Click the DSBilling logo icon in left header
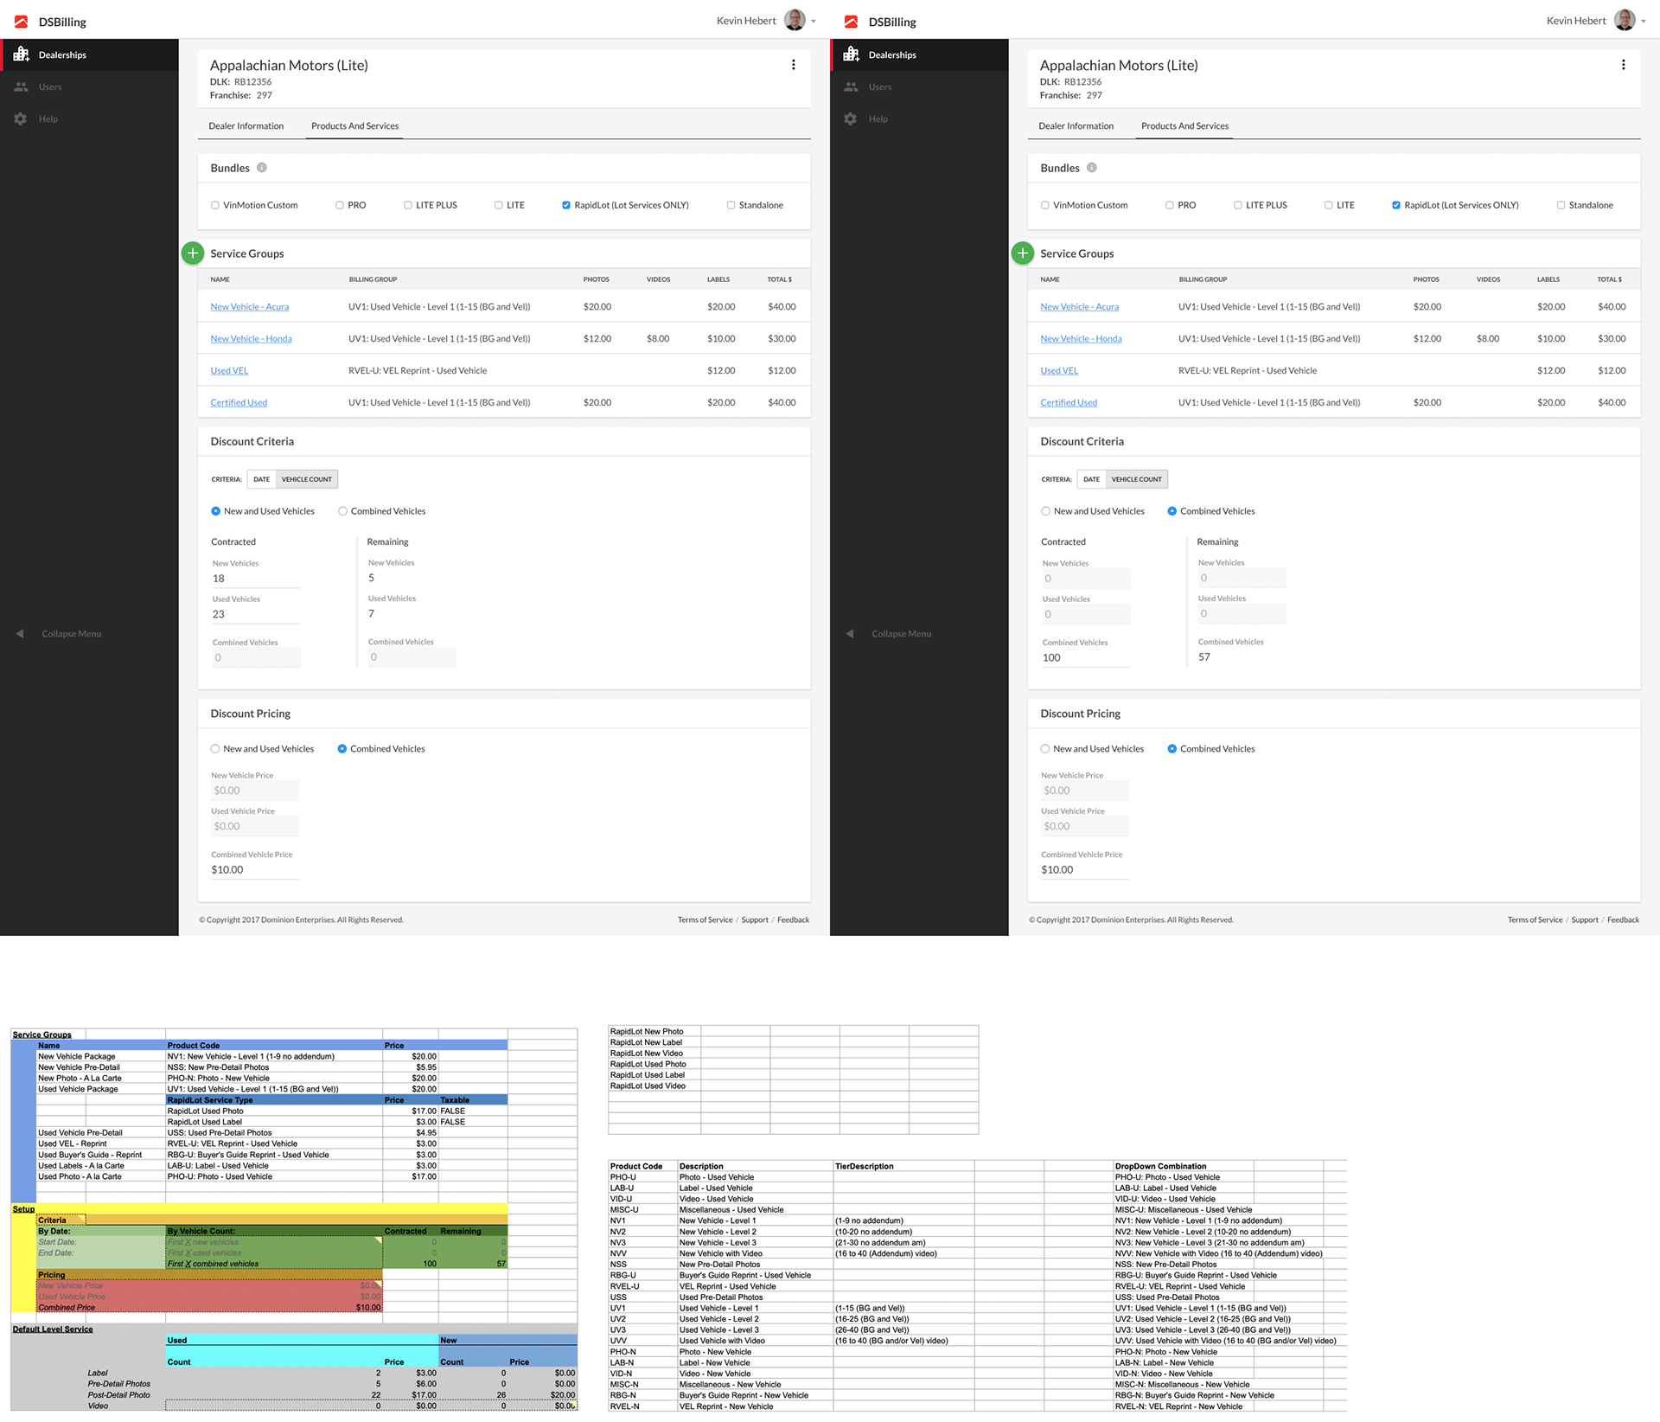 click(21, 22)
